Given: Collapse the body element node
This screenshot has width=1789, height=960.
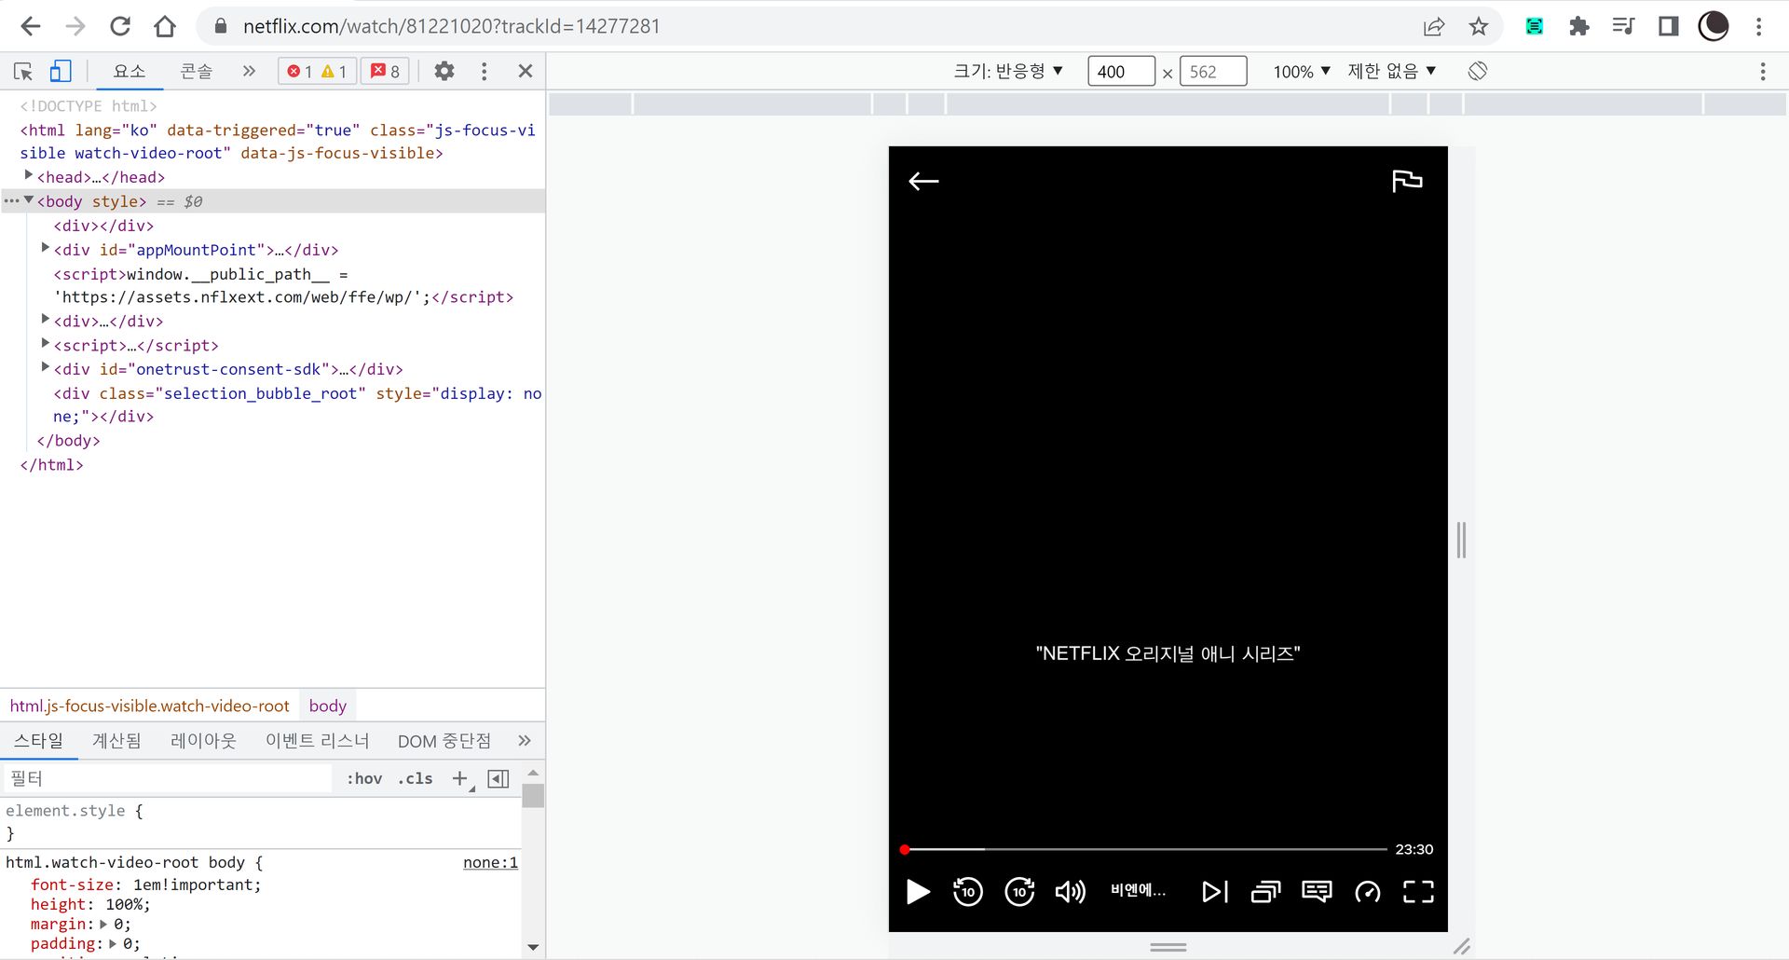Looking at the screenshot, I should (x=29, y=199).
